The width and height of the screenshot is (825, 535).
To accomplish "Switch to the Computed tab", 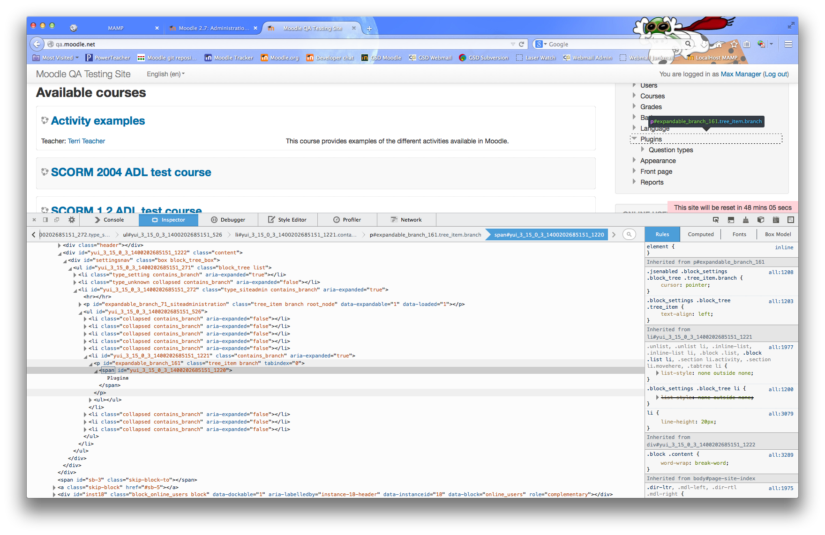I will [x=701, y=234].
